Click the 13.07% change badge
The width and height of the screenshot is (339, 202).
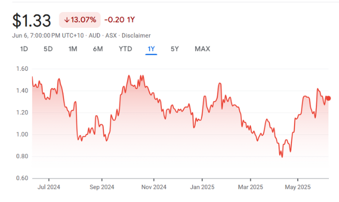(79, 20)
